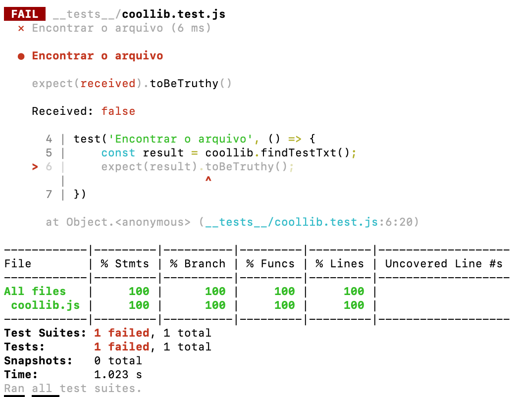Click the coollib.js row in coverage table
Image resolution: width=519 pixels, height=397 pixels.
pos(45,305)
